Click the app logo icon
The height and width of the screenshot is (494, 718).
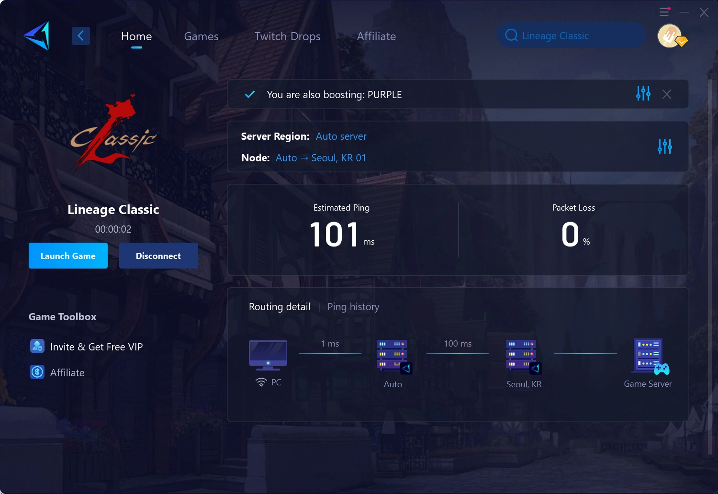36,36
